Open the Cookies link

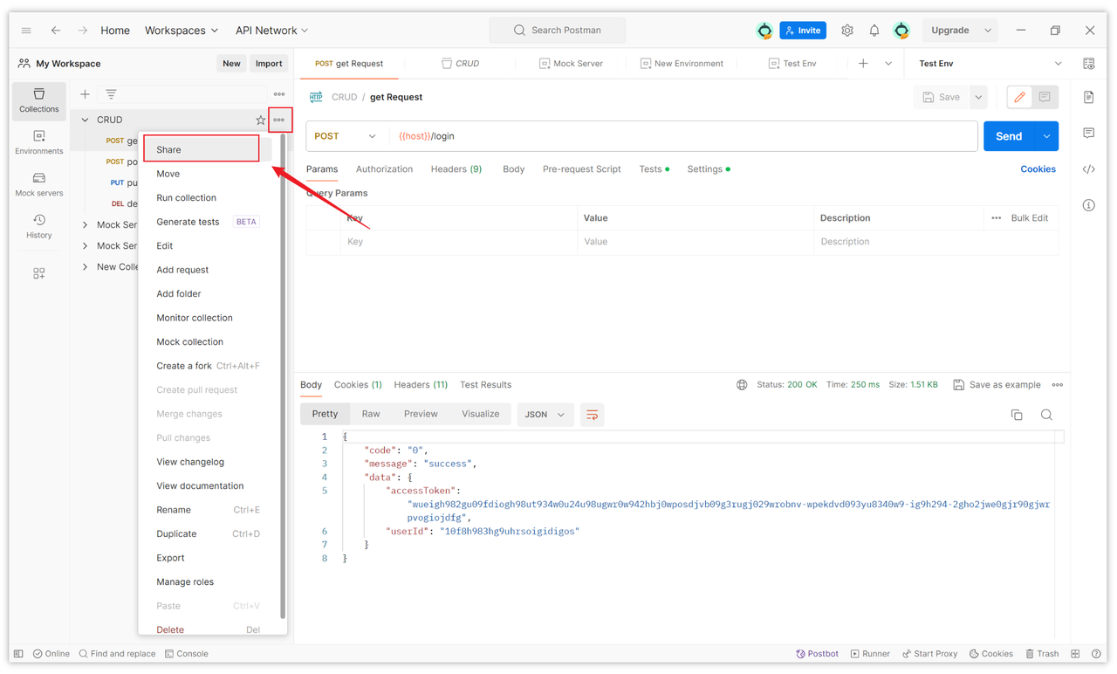(x=1038, y=169)
